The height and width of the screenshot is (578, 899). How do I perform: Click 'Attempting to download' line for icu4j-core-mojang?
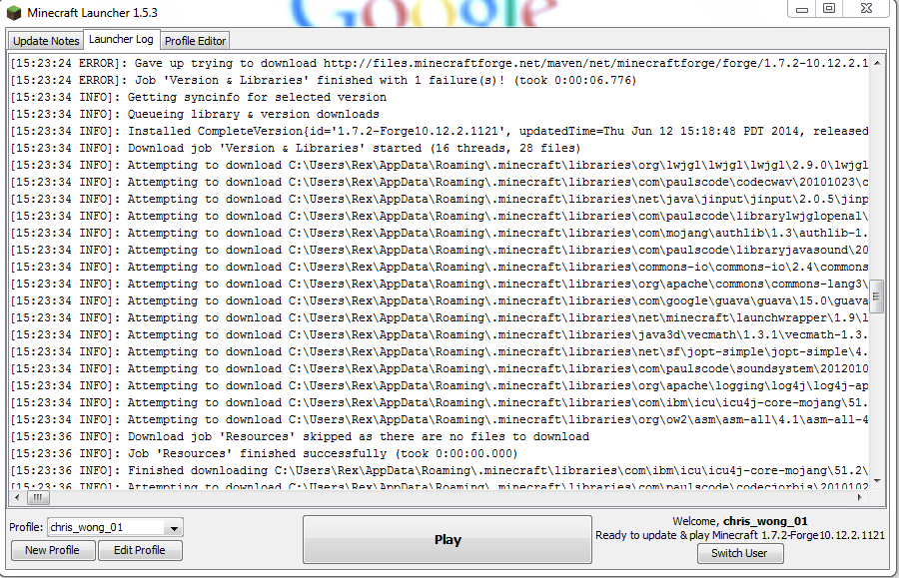click(440, 402)
